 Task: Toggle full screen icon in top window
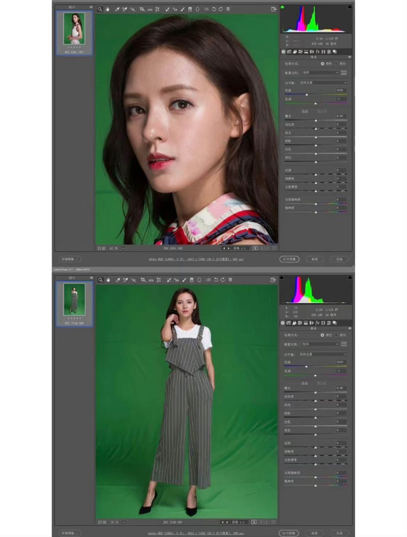click(x=274, y=9)
